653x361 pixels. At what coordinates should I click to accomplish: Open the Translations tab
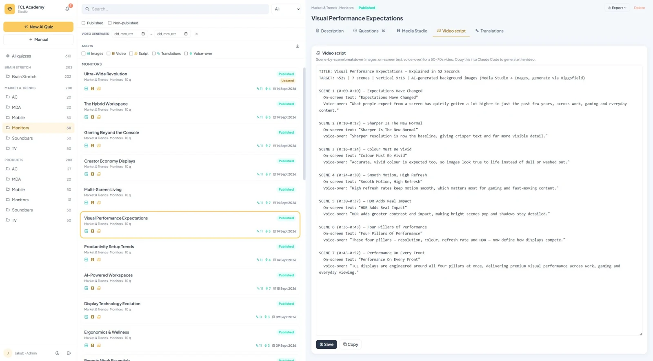coord(489,31)
